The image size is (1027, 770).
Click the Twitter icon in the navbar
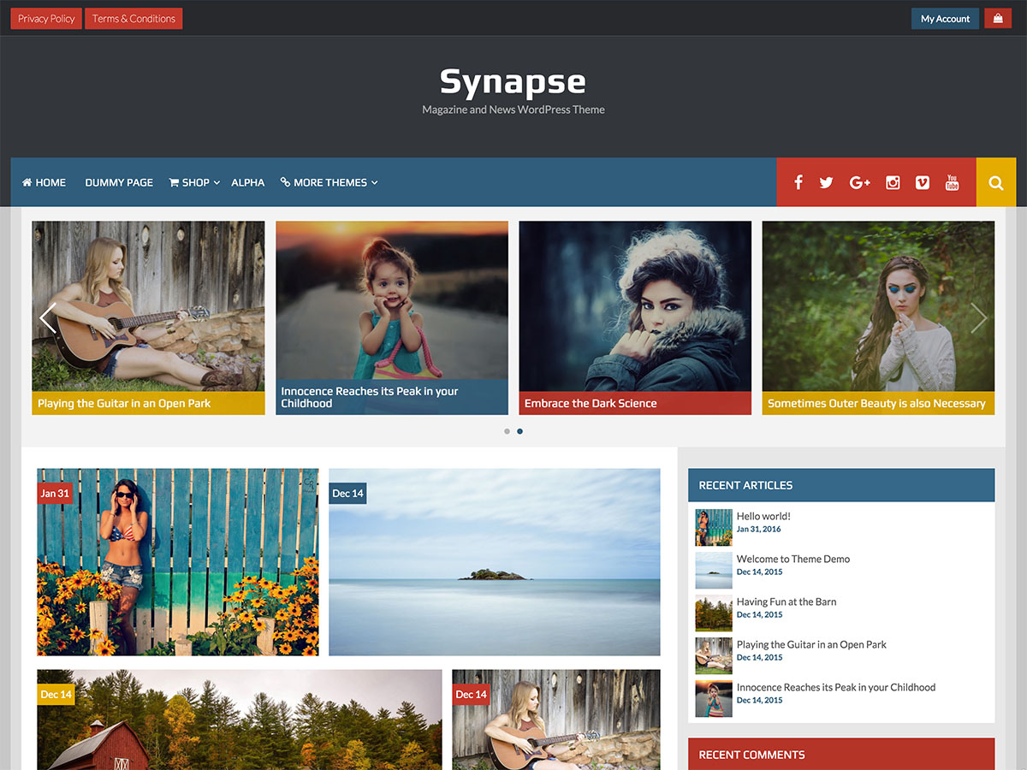coord(825,182)
